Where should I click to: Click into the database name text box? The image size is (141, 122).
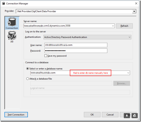tap(79, 73)
